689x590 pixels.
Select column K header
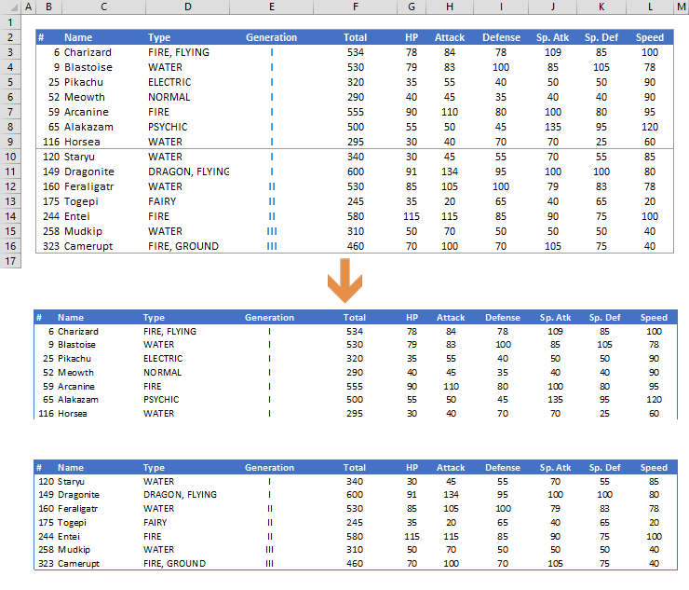(601, 7)
